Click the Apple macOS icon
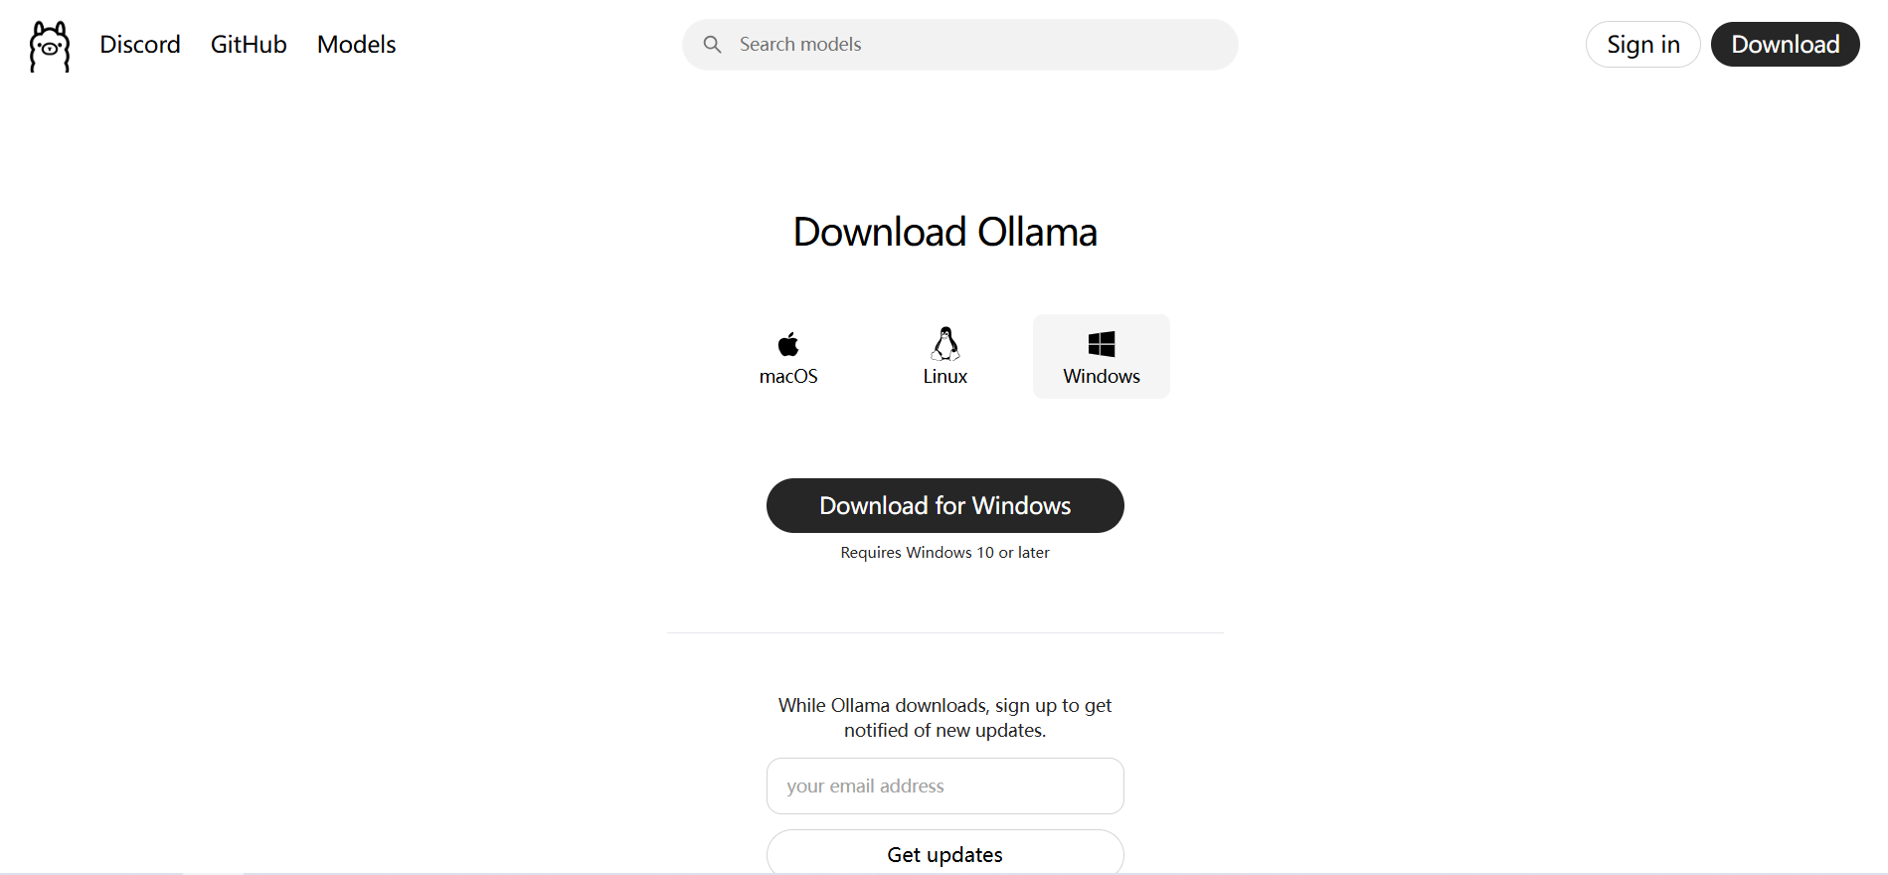The image size is (1888, 875). coord(788,344)
